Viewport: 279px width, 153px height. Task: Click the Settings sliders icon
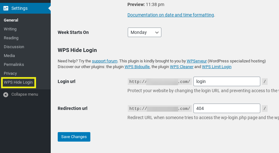(x=6, y=8)
